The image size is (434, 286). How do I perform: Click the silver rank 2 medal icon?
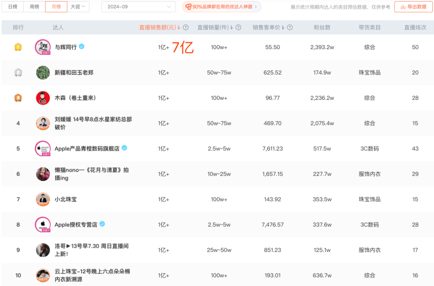pyautogui.click(x=18, y=73)
